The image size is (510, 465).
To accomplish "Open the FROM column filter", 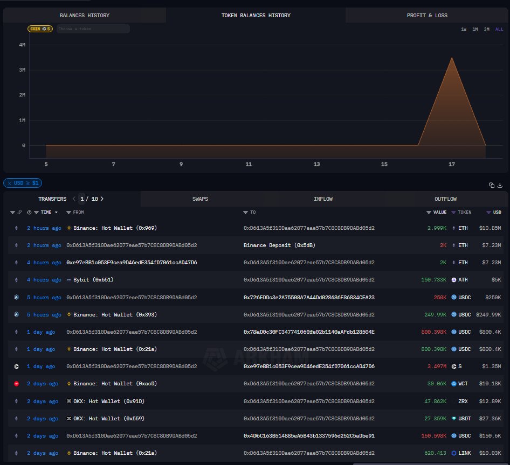I will [x=68, y=213].
